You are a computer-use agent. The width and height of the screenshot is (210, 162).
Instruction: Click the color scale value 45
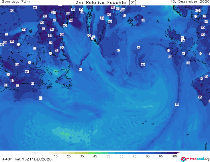(95, 156)
